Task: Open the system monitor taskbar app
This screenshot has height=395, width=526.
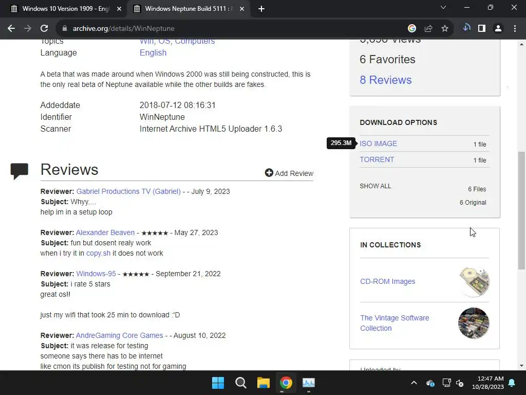Action: (x=309, y=383)
